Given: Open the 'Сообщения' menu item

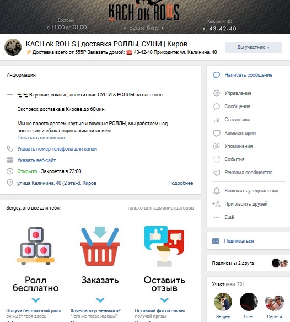Looking at the screenshot, I should 238,106.
